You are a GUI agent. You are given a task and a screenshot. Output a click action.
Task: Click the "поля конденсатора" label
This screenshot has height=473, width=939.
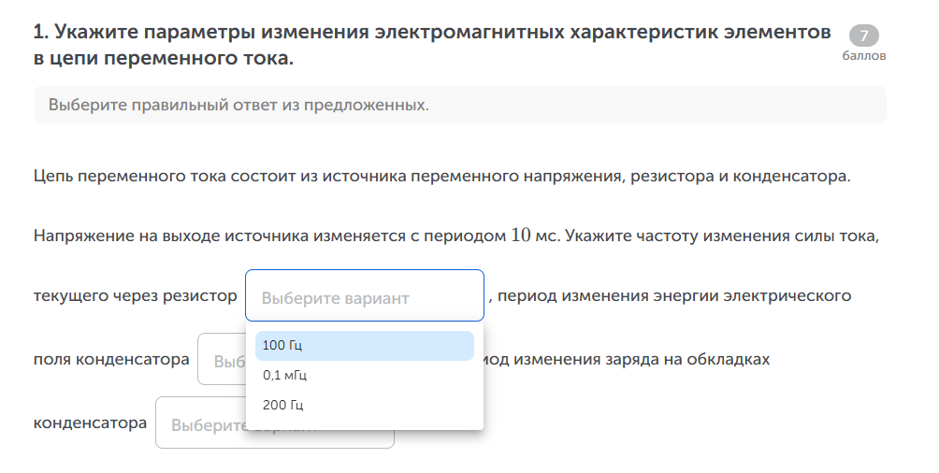coord(111,360)
